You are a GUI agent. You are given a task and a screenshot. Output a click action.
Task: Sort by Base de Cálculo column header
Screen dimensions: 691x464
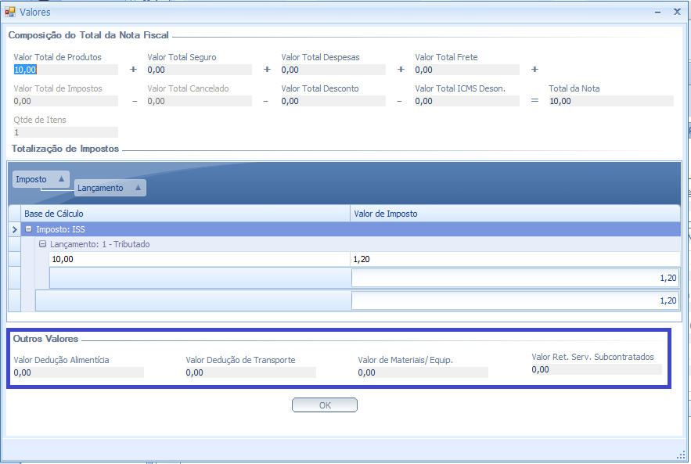[x=185, y=214]
